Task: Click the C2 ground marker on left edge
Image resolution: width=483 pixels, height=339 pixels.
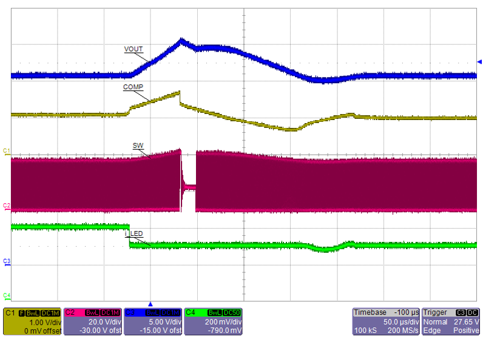Action: pyautogui.click(x=6, y=206)
